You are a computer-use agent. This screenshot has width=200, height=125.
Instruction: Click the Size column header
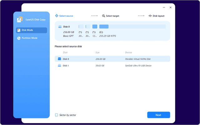pyautogui.click(x=97, y=52)
